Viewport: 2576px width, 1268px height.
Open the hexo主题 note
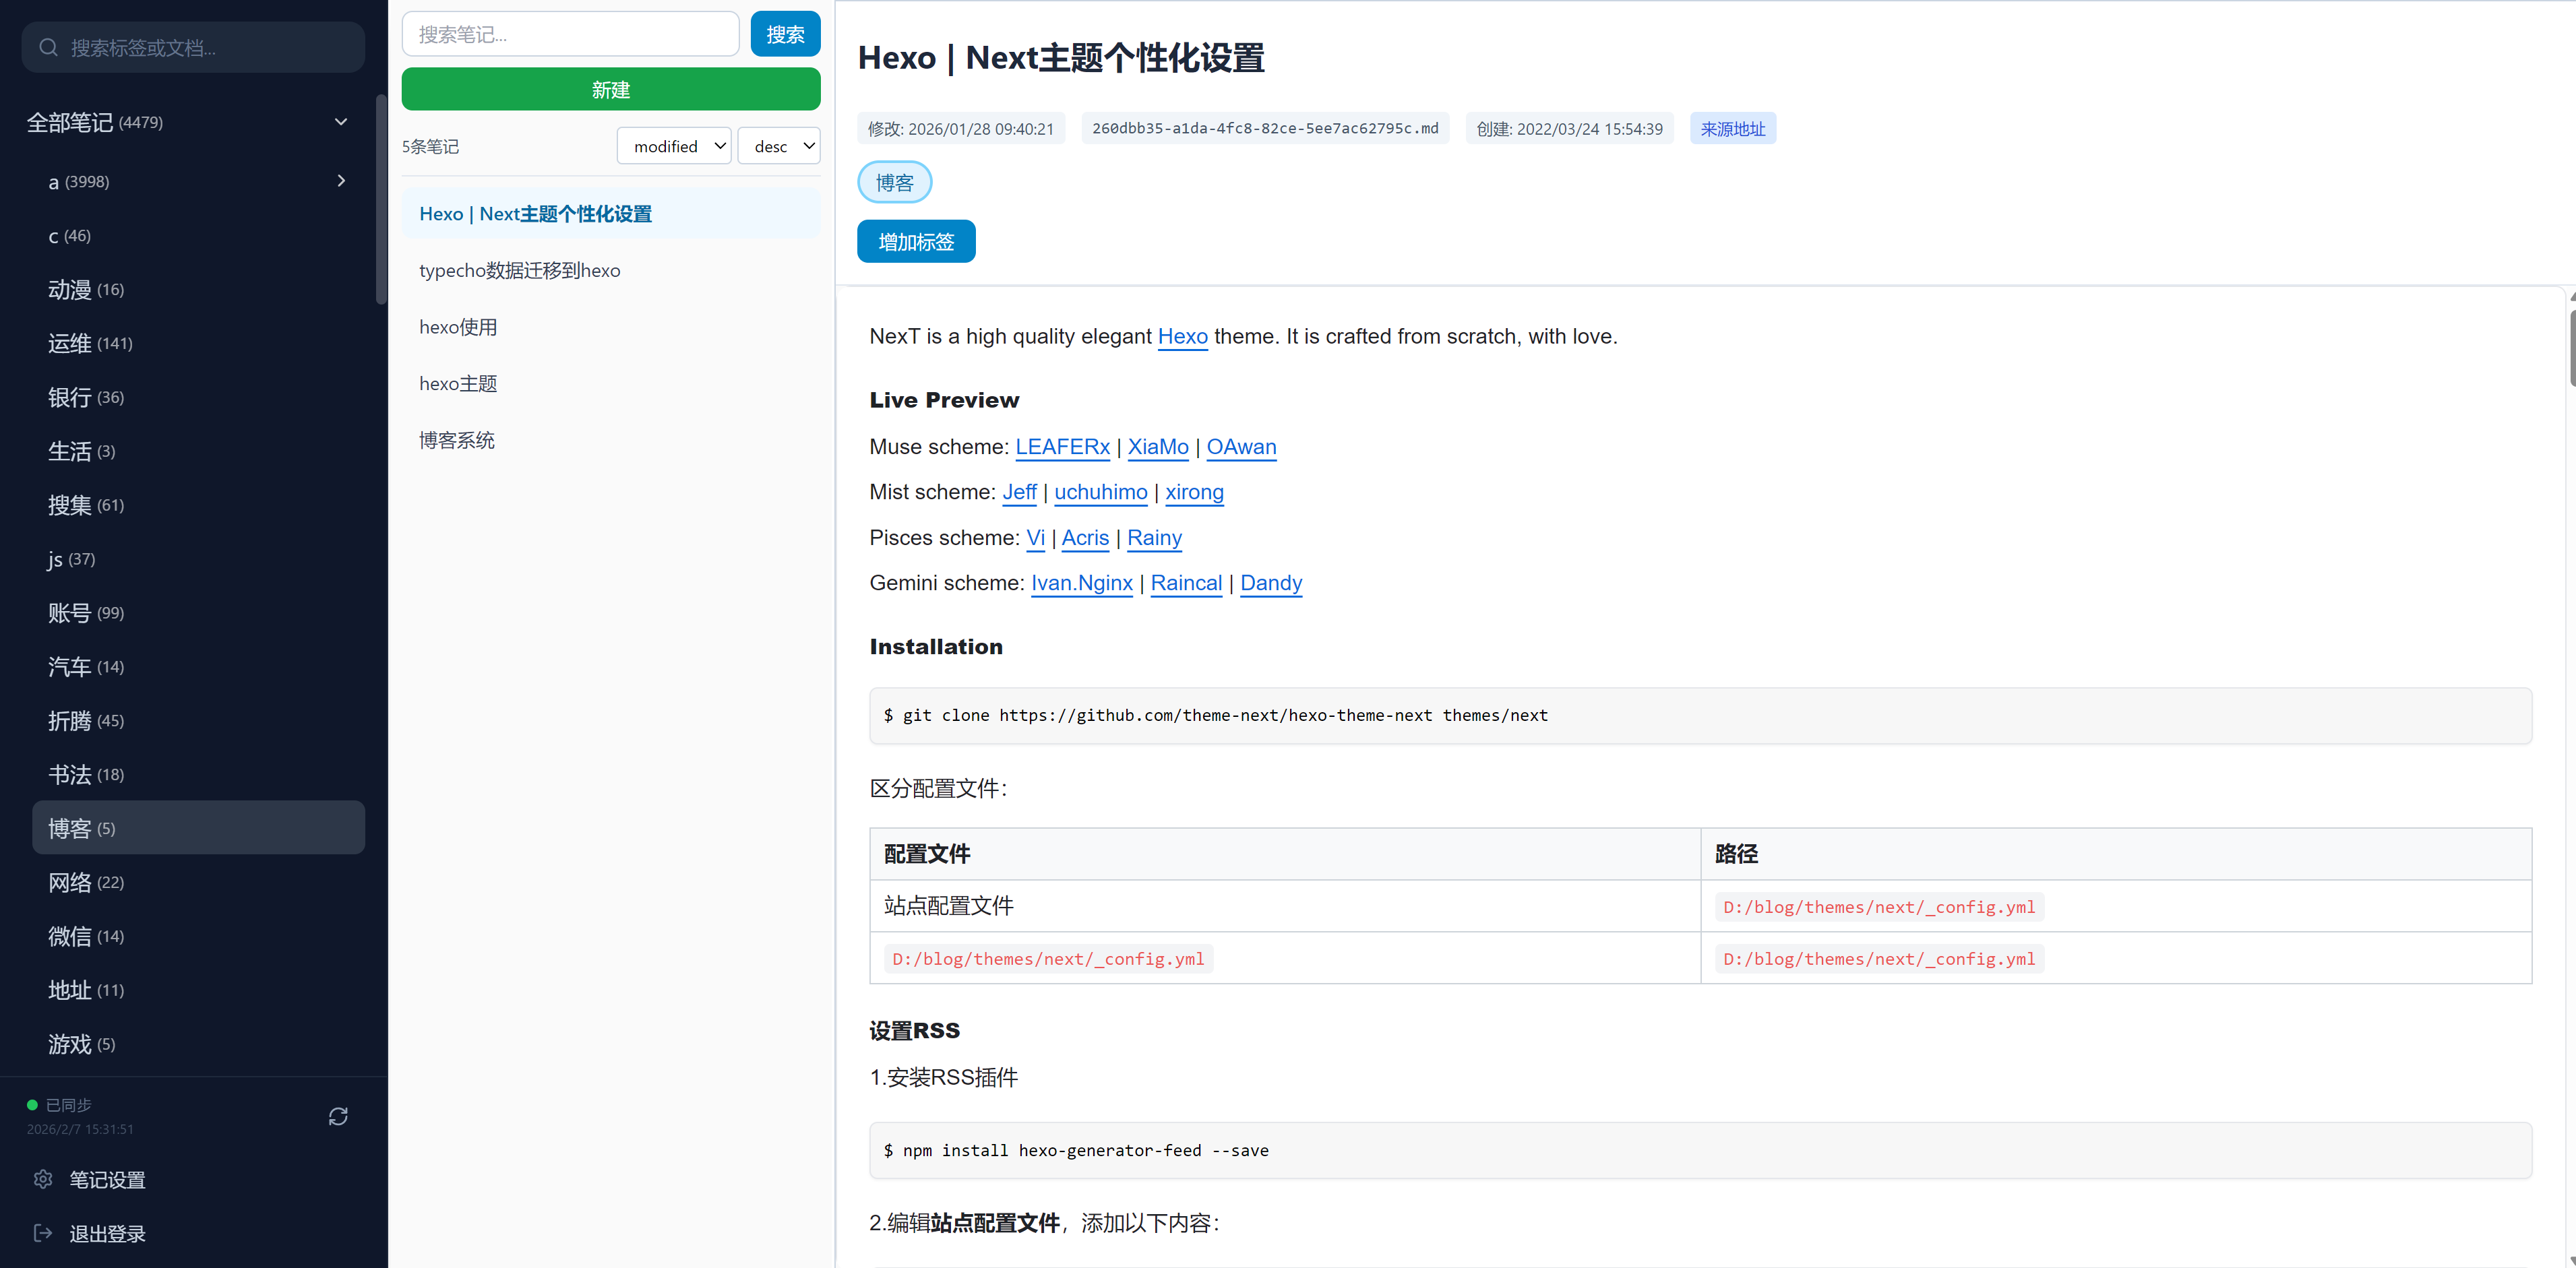(458, 383)
